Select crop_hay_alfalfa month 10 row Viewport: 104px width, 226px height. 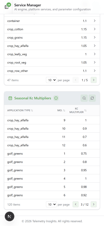tap(52, 129)
